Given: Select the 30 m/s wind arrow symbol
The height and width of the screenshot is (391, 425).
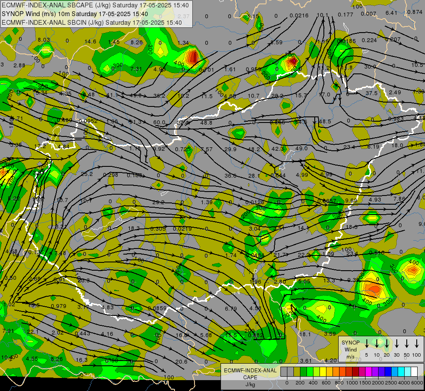Looking at the screenshot, I should (x=396, y=344).
